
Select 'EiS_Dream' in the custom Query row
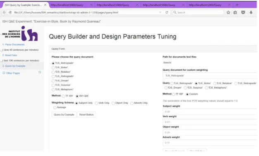pos(166,88)
